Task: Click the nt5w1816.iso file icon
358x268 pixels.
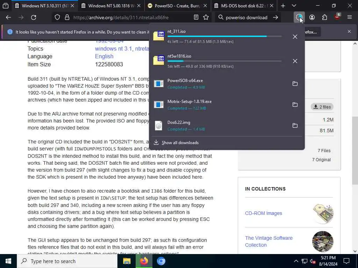Action: click(159, 60)
